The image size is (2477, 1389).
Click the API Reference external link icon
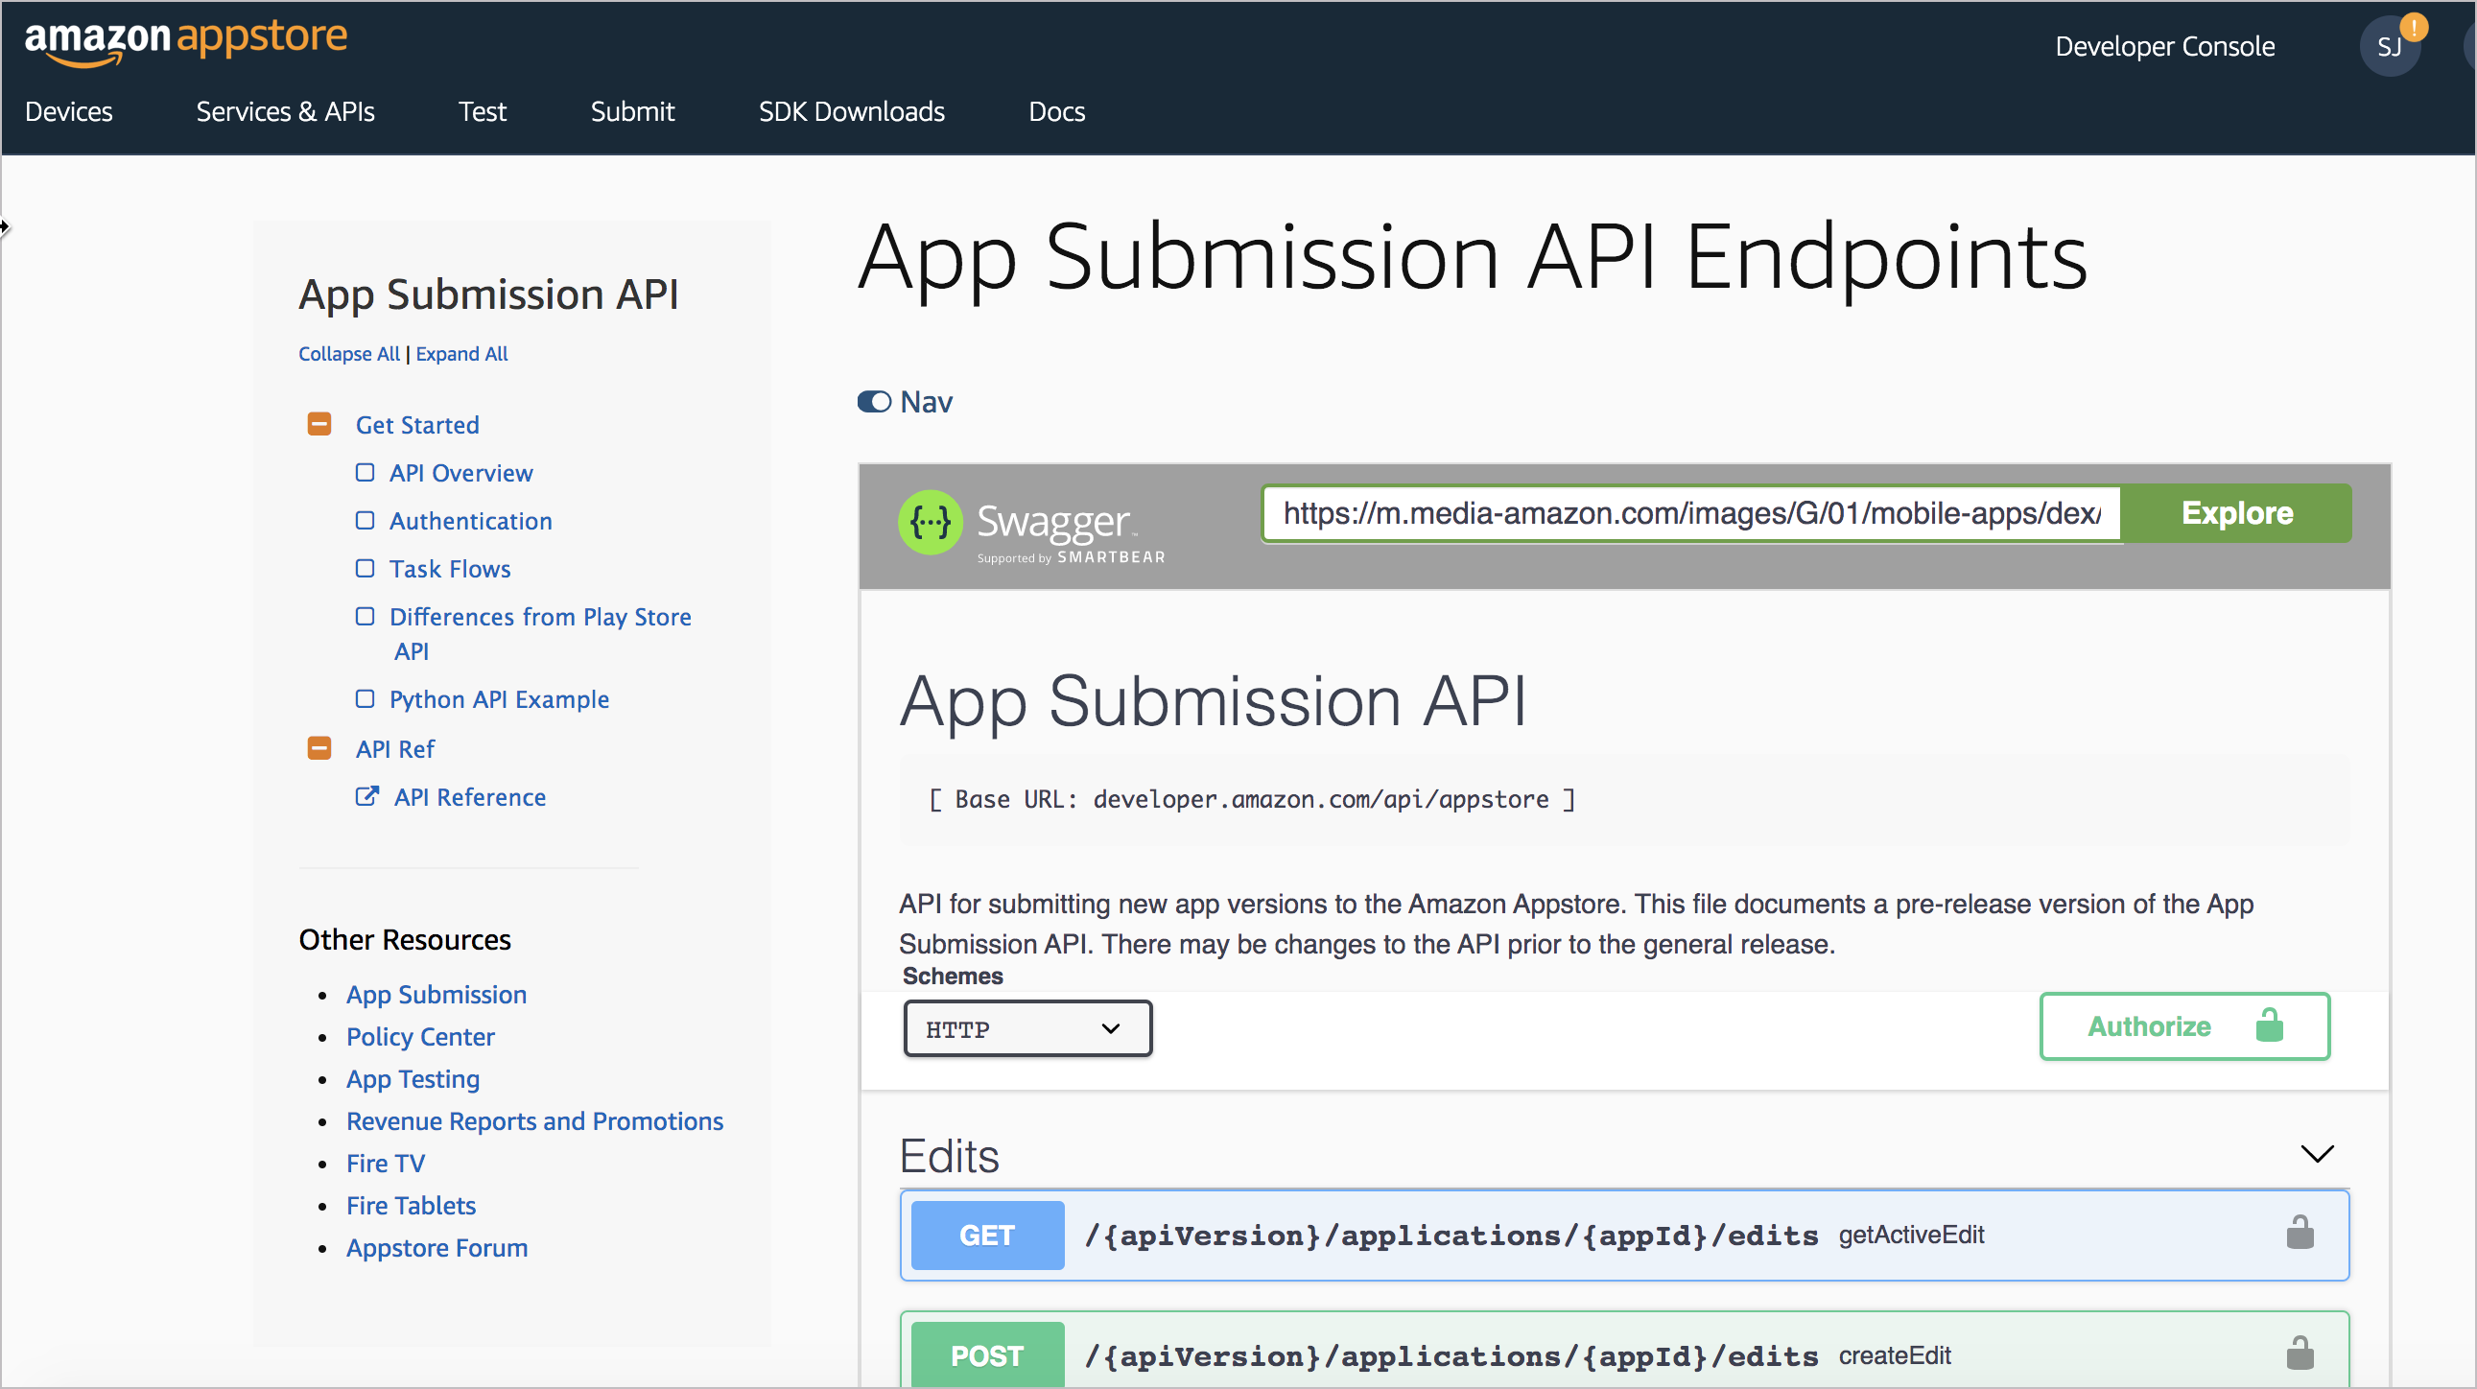[x=367, y=797]
